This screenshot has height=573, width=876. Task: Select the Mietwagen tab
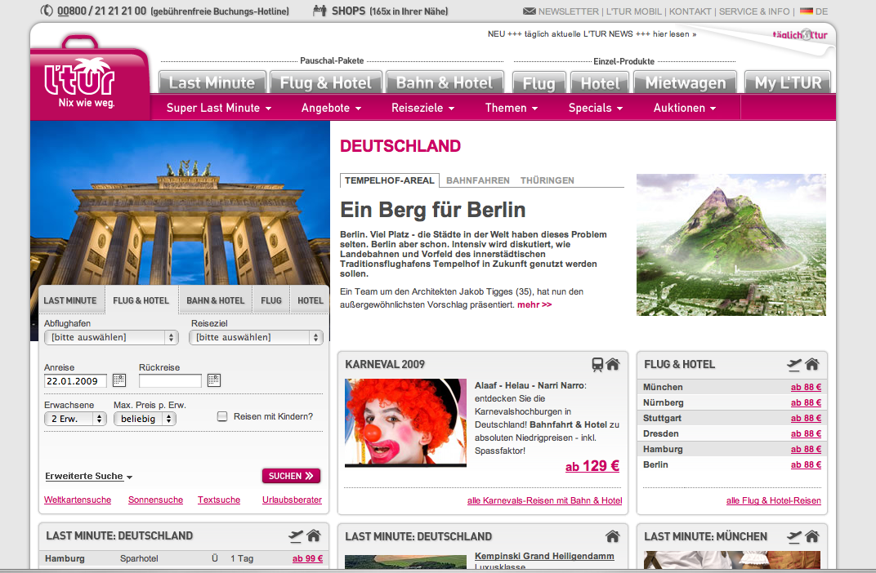(x=685, y=82)
